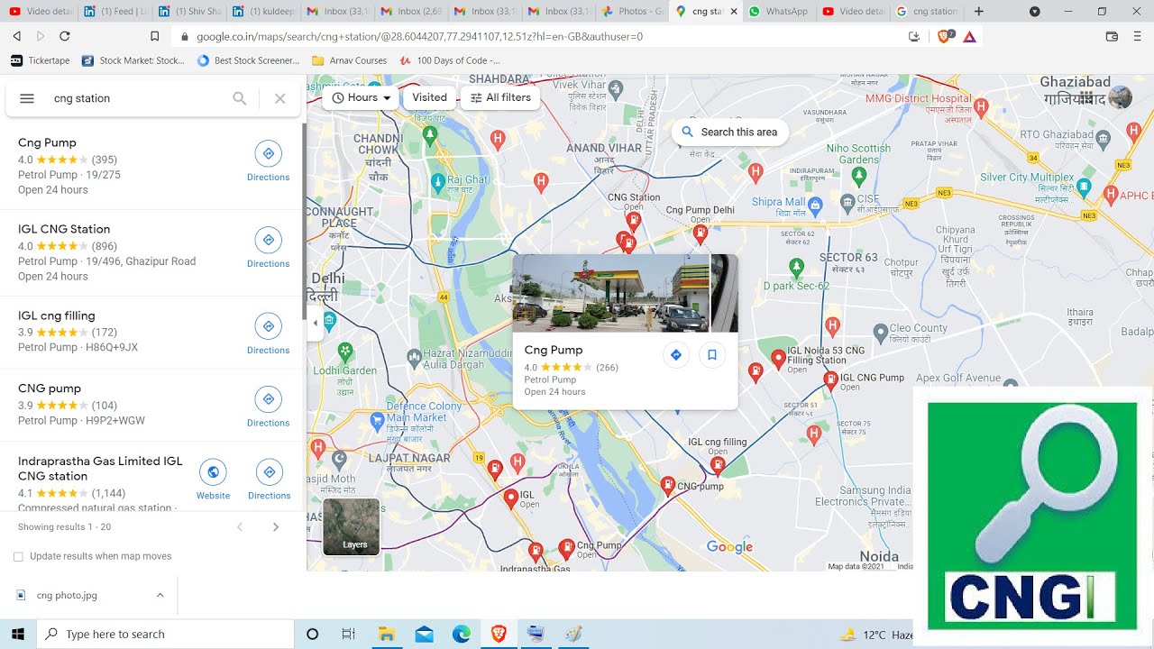The width and height of the screenshot is (1154, 649).
Task: Open the Brave Rewards triangle icon
Action: (970, 36)
